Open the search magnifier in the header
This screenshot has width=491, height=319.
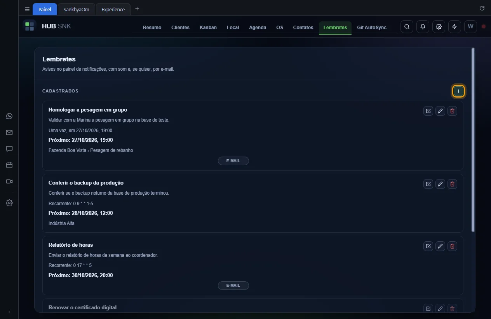point(407,27)
